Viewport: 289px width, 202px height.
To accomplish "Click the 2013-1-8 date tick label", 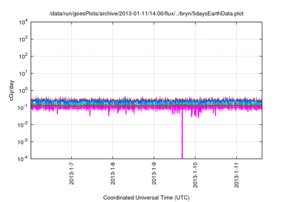I will (x=113, y=174).
